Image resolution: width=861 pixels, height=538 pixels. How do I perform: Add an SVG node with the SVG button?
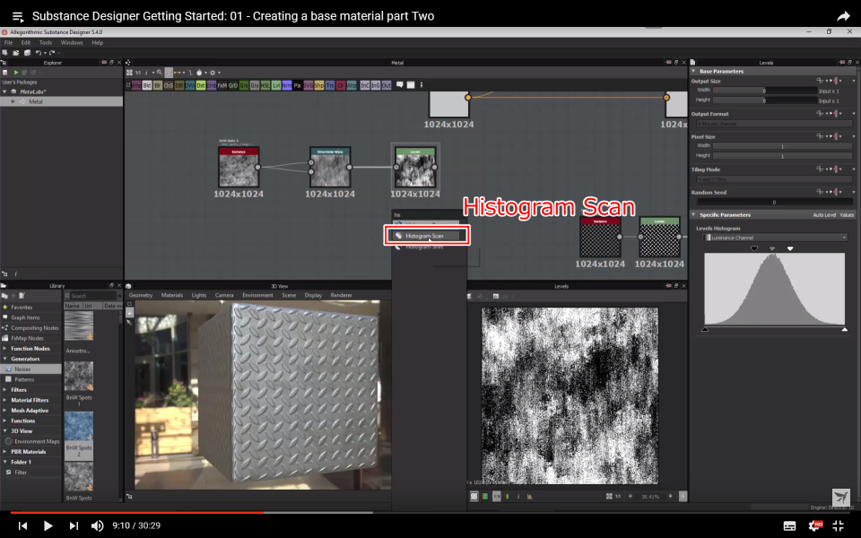pyautogui.click(x=308, y=86)
